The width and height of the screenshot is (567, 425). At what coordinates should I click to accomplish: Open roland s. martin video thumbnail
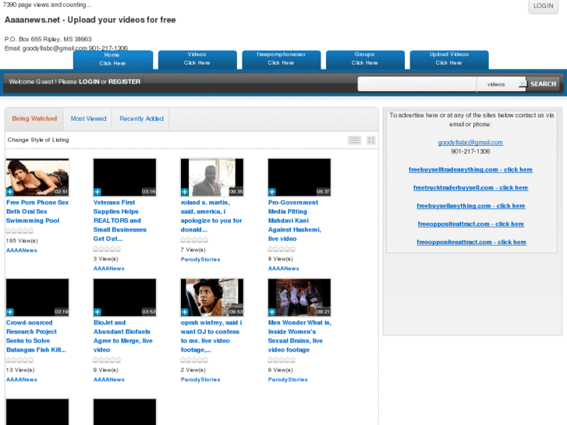point(212,177)
